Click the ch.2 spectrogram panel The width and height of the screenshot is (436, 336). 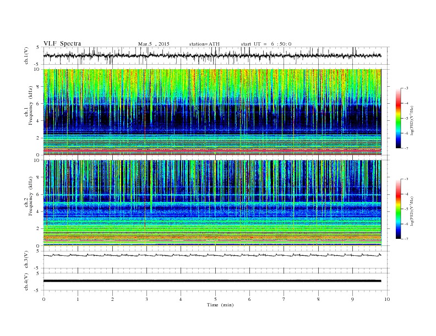(212, 203)
